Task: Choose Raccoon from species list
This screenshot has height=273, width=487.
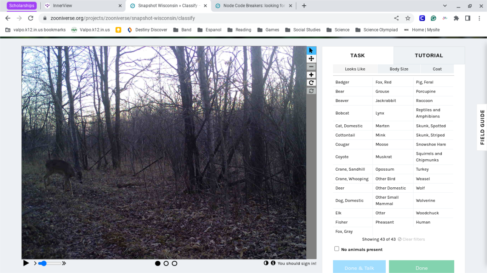Action: [x=433, y=100]
